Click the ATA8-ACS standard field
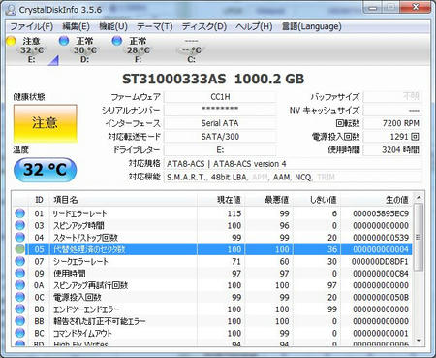The image size is (436, 358). [293, 164]
